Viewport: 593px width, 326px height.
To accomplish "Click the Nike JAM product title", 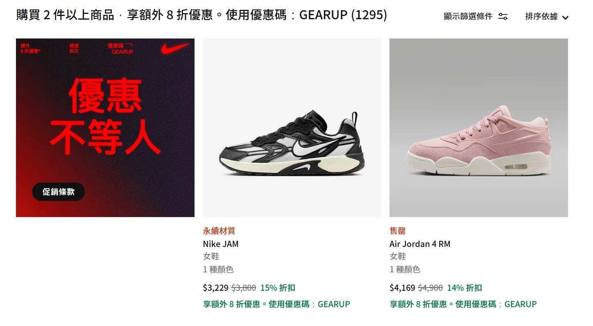I will [x=221, y=244].
